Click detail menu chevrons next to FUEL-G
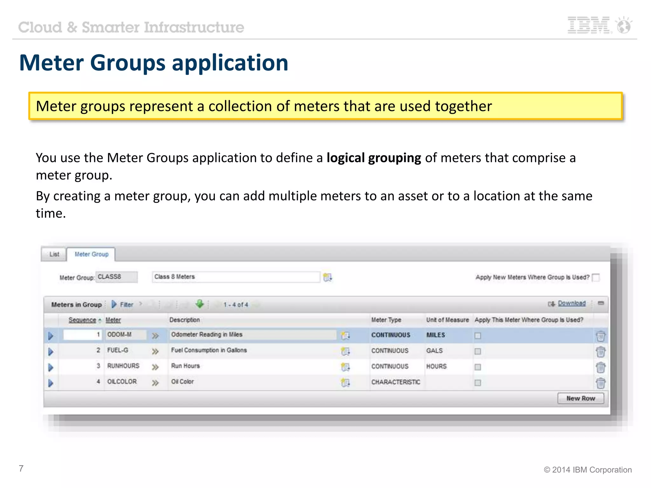Viewport: 651px width, 488px height. click(155, 351)
